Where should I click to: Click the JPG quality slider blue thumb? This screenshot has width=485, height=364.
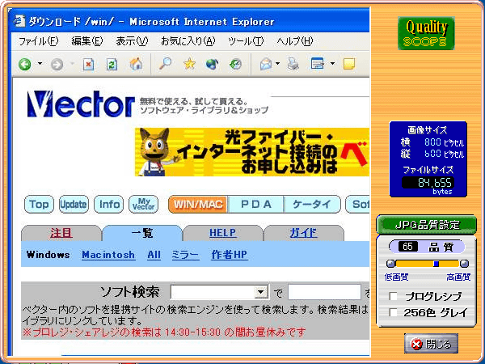(x=436, y=264)
